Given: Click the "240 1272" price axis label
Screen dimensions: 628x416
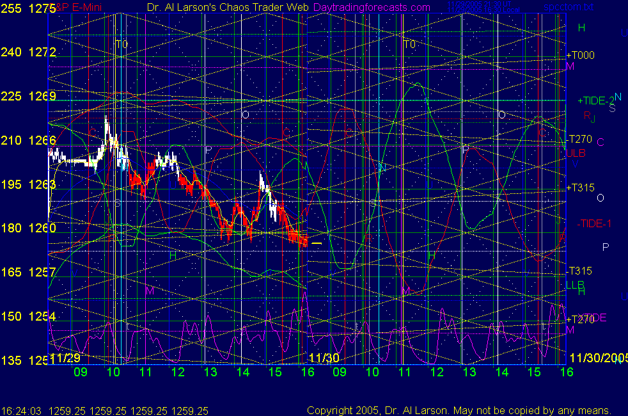Looking at the screenshot, I should [x=28, y=52].
